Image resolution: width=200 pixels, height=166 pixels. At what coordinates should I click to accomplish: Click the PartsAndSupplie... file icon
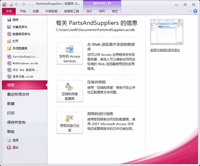(9, 56)
